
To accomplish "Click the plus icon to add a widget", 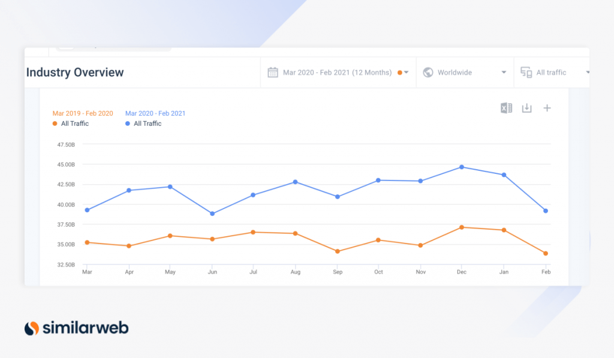I will pos(546,108).
